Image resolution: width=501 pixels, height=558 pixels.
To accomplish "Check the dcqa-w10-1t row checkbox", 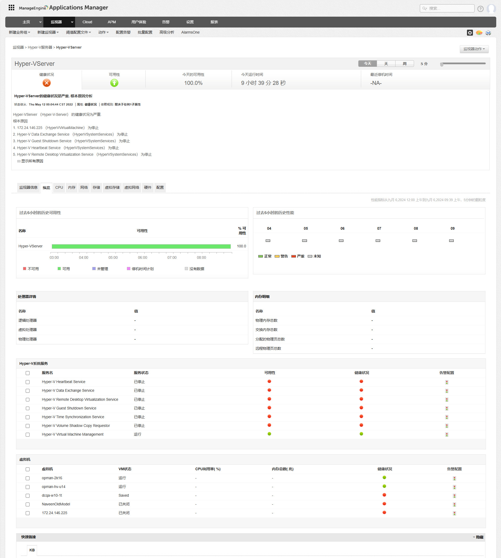I will (27, 496).
